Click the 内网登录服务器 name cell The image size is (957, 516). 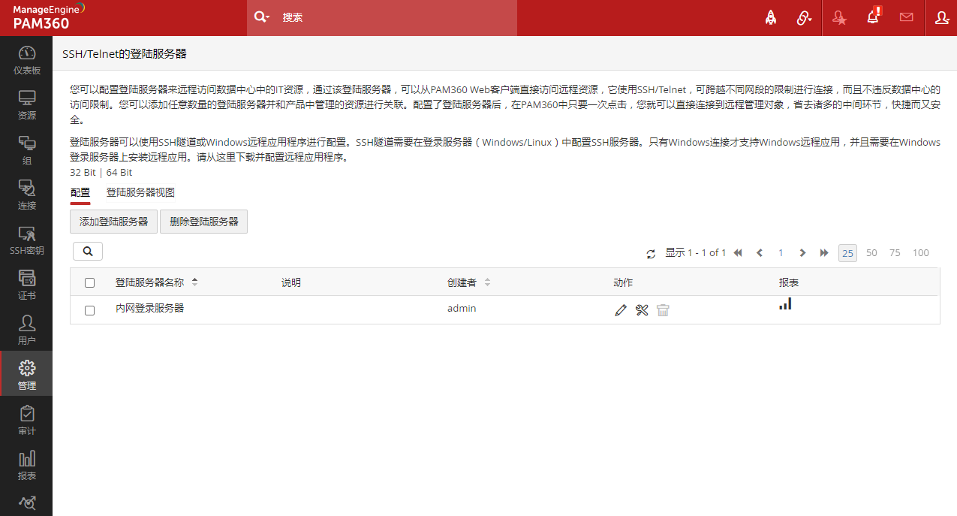click(x=149, y=308)
